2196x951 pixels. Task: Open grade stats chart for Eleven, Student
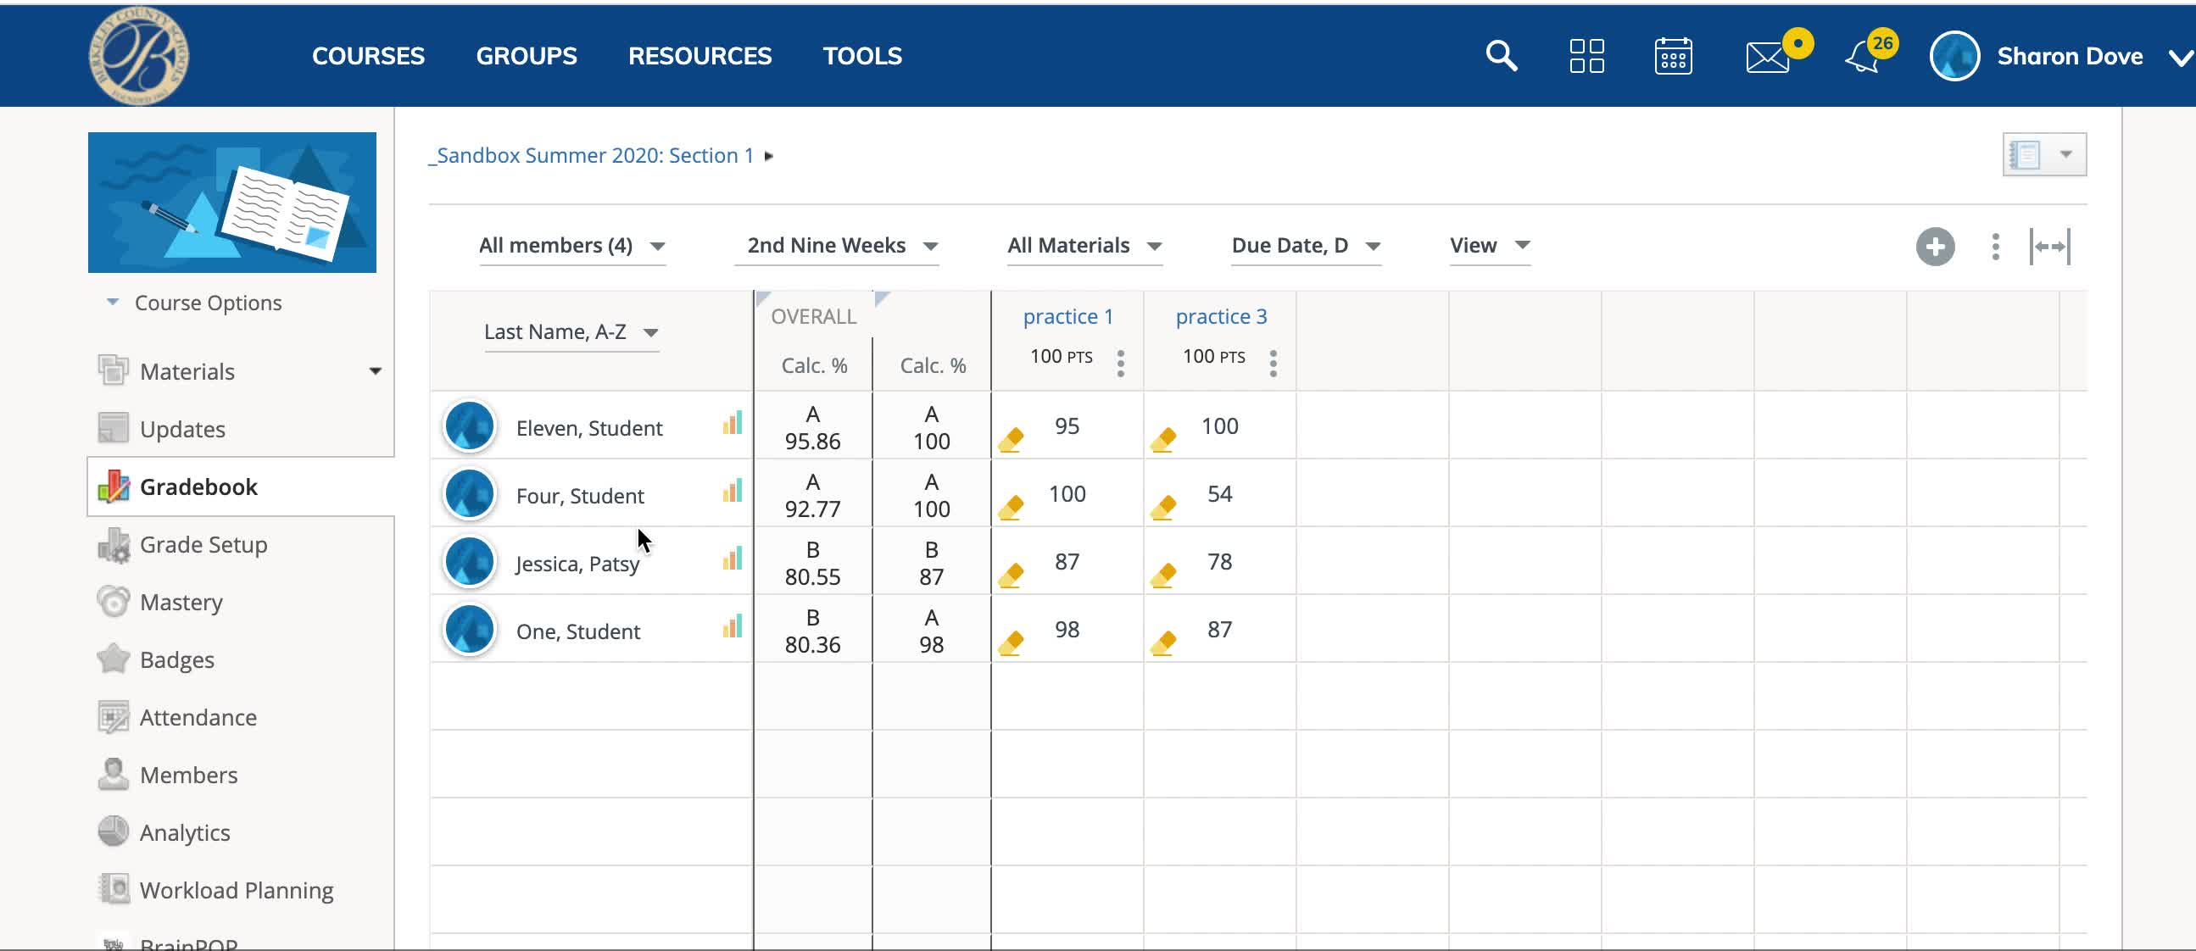pyautogui.click(x=733, y=423)
